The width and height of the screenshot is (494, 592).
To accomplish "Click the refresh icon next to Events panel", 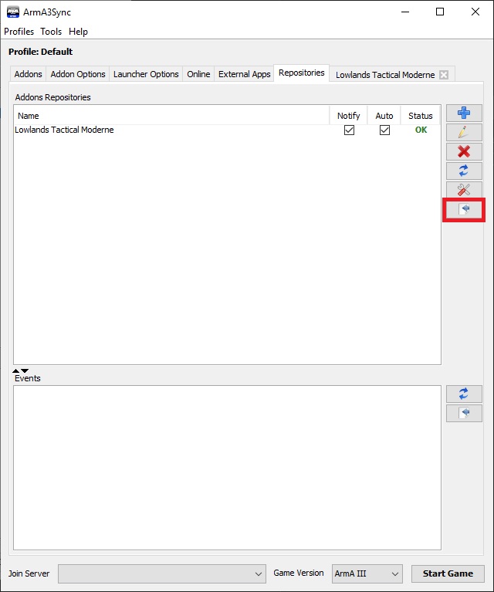I will click(464, 394).
